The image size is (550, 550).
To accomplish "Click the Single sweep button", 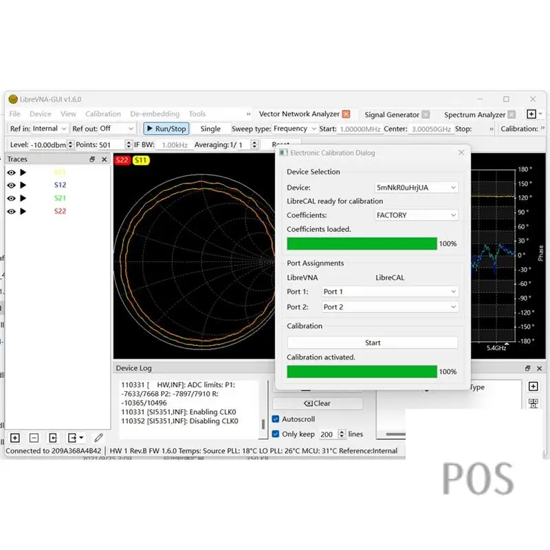I will [x=210, y=129].
